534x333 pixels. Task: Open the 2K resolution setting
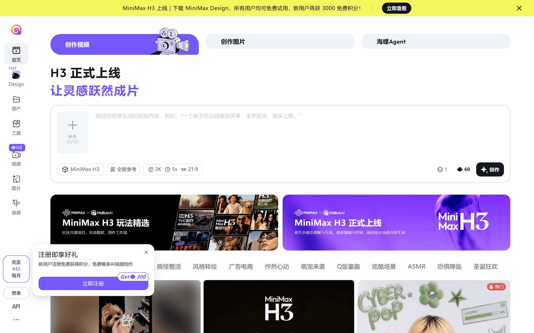coord(155,170)
